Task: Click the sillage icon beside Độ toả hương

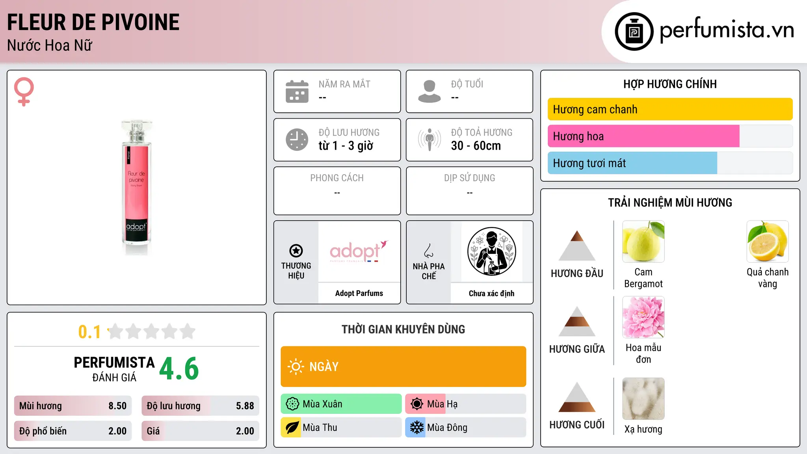Action: (x=430, y=140)
